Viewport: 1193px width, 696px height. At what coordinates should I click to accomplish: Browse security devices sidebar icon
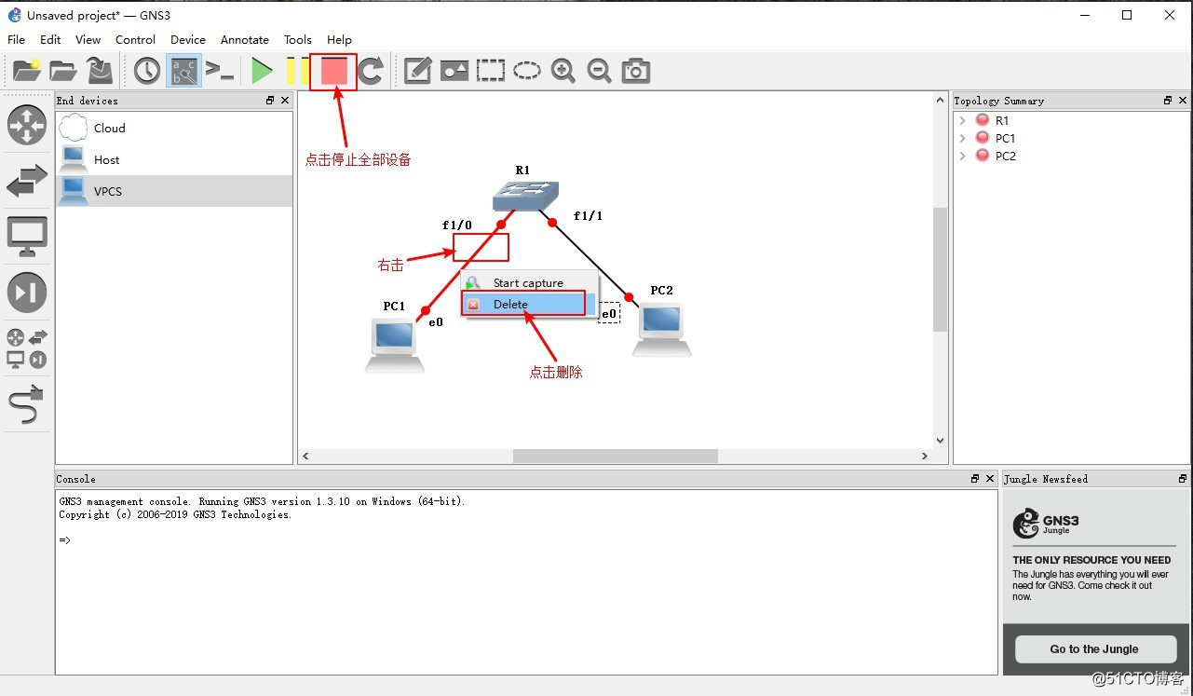pyautogui.click(x=27, y=293)
